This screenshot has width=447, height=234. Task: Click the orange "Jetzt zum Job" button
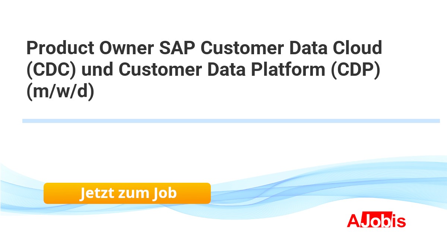(x=127, y=193)
